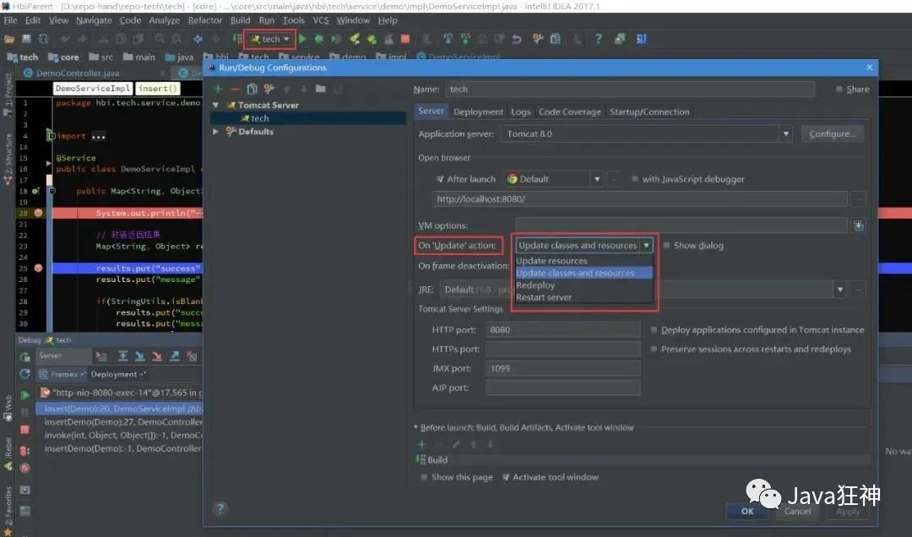Enable Deploy applications configured in Tomcat instance
The height and width of the screenshot is (537, 912).
654,330
